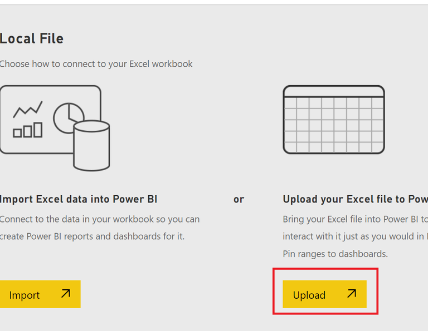Click the bar chart icon in import illustration
Viewport: 428px width, 331px height.
point(28,131)
